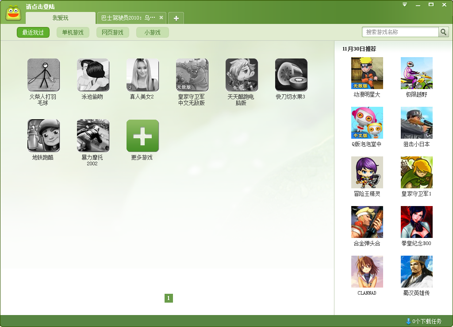Click the download tasks arrow icon
Screen dimensions: 453x327
tap(408, 321)
